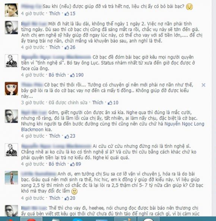Hide the comment with the X icon
The image size is (216, 221).
pos(203,85)
